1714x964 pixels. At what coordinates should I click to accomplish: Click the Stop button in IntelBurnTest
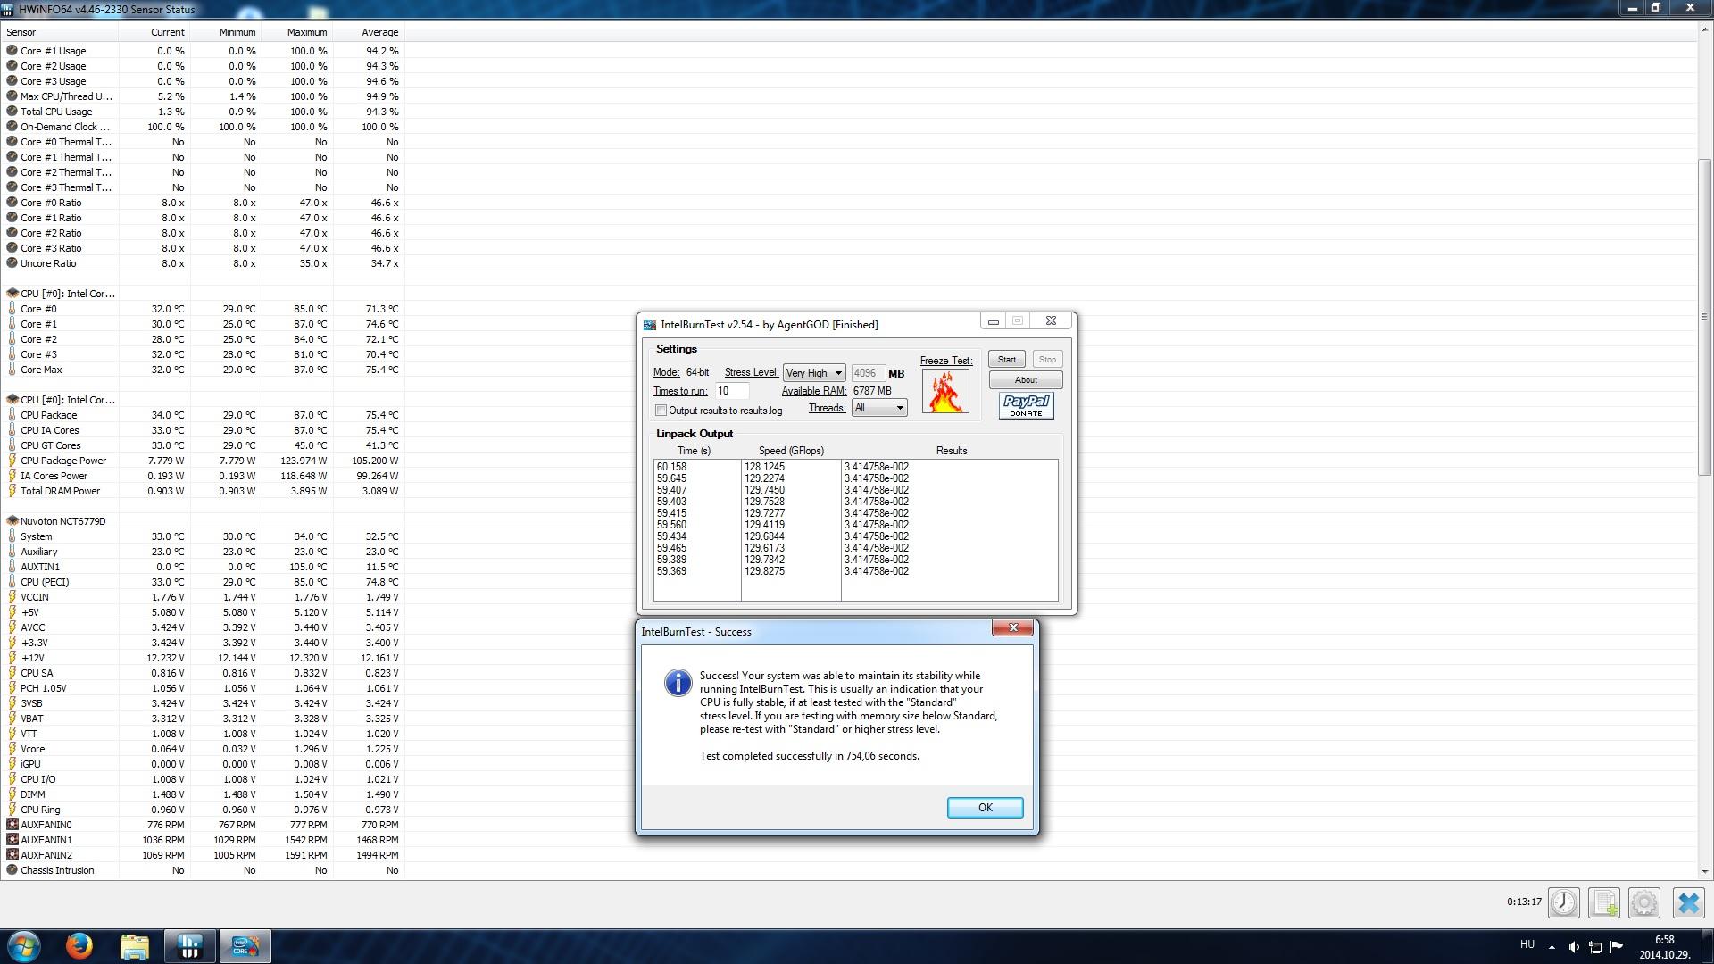(1047, 360)
